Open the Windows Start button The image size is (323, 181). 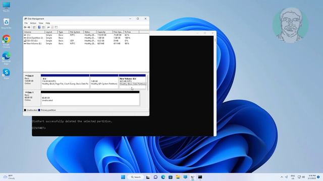[123, 177]
